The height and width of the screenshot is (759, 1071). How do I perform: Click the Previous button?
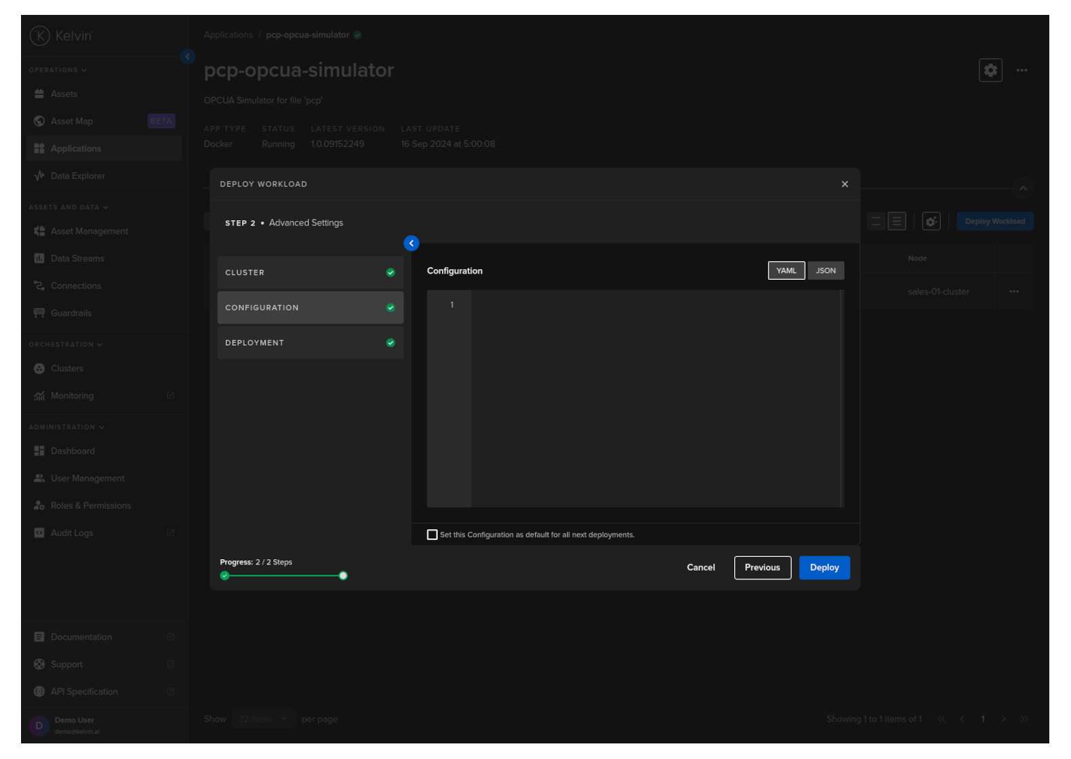click(x=762, y=568)
